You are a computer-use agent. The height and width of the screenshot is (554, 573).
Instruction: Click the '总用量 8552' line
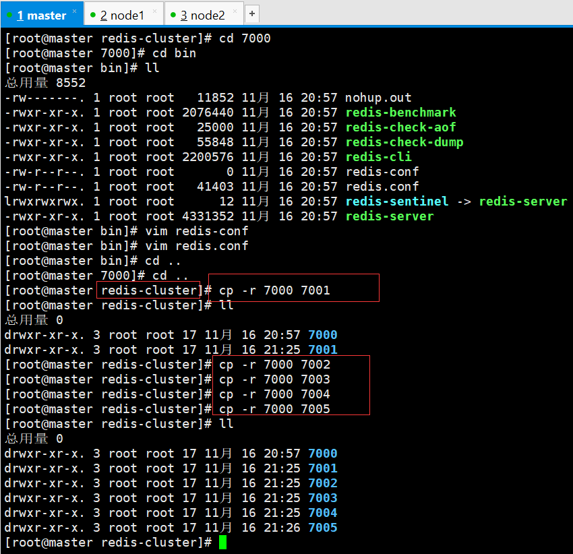(45, 83)
